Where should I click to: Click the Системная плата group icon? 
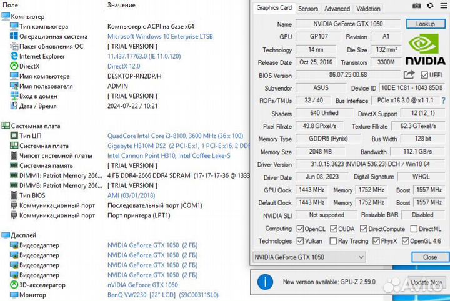6,126
